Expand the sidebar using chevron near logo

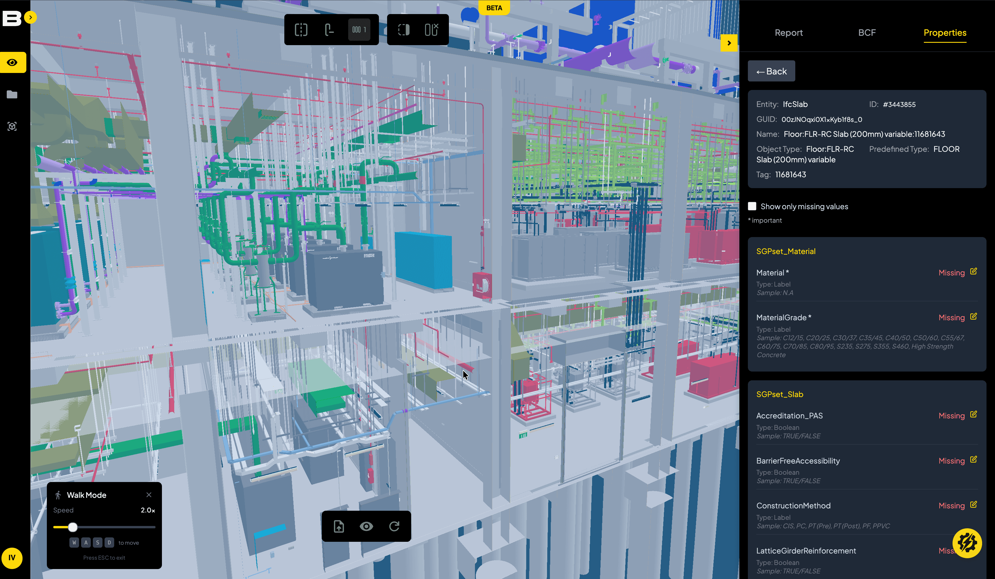point(30,17)
